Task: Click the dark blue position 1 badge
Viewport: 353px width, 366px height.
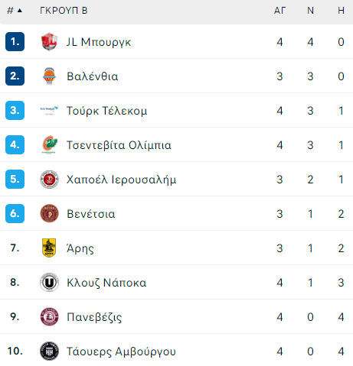Action: coord(15,41)
